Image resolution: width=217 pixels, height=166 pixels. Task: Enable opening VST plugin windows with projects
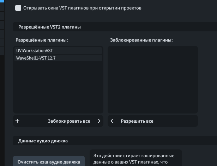18,8
